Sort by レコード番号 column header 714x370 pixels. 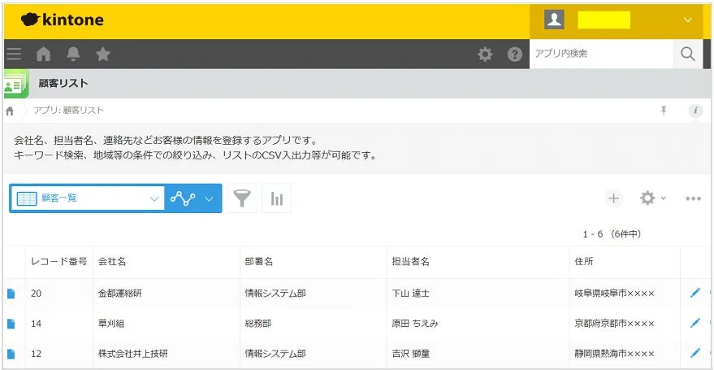point(58,262)
